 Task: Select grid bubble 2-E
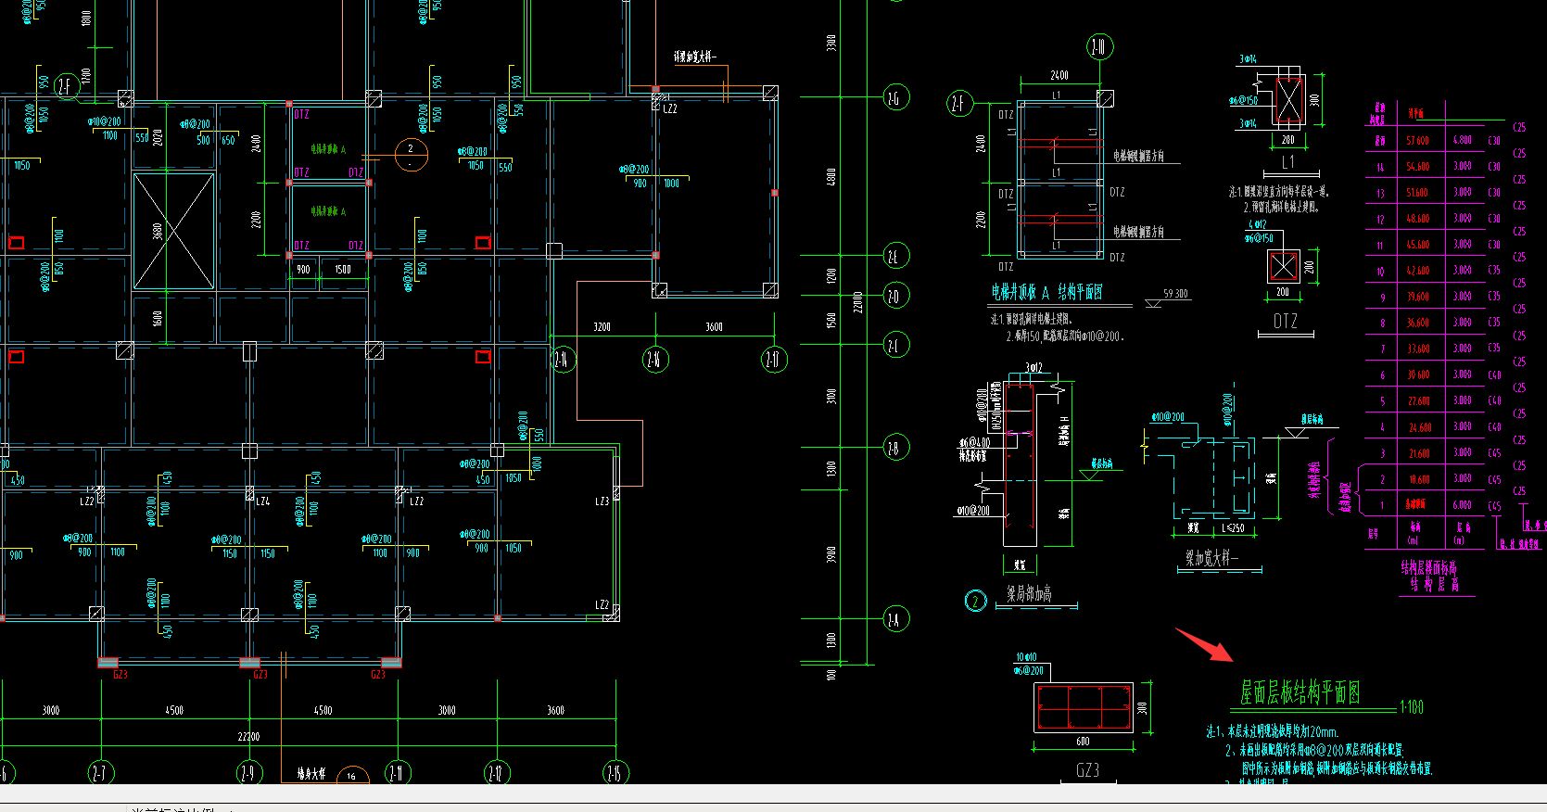(x=895, y=256)
